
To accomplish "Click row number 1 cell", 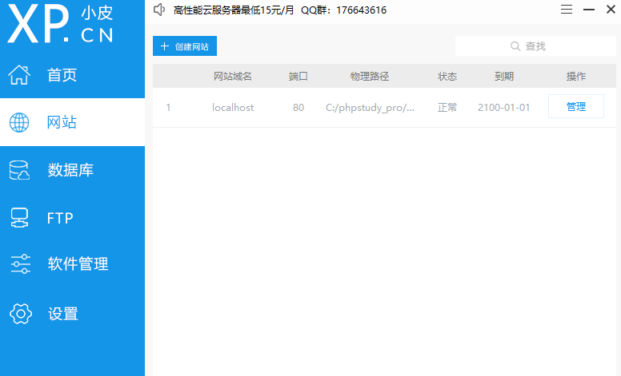I will coord(168,108).
